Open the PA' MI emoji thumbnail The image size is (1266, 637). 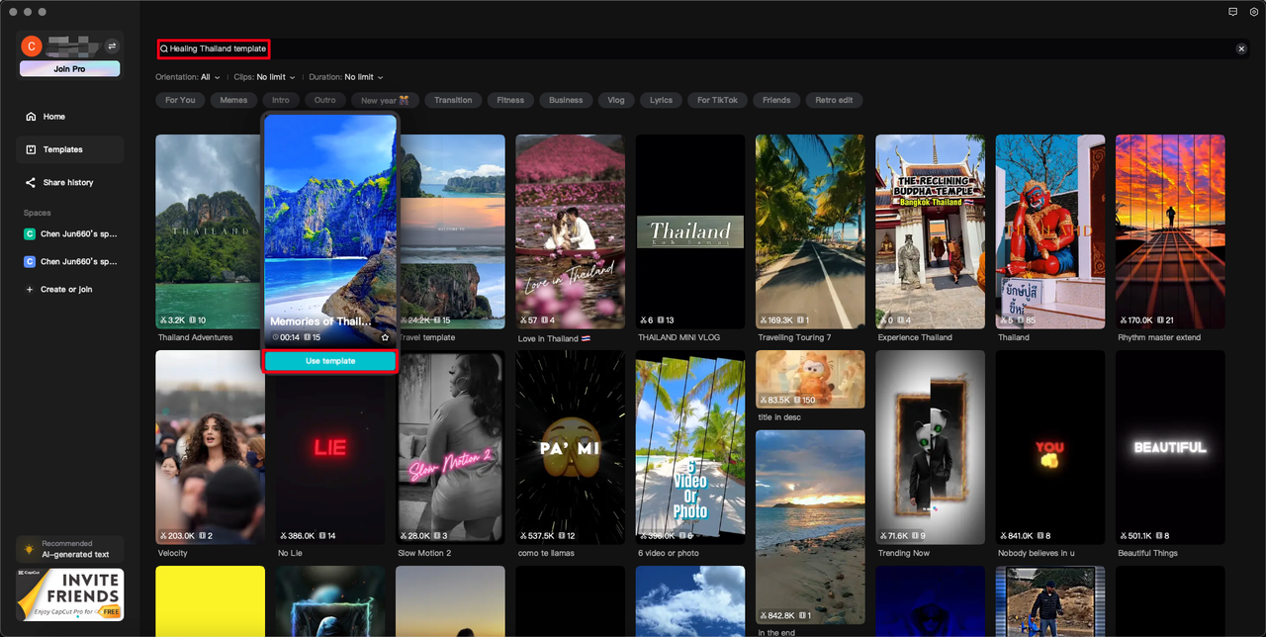[x=570, y=447]
